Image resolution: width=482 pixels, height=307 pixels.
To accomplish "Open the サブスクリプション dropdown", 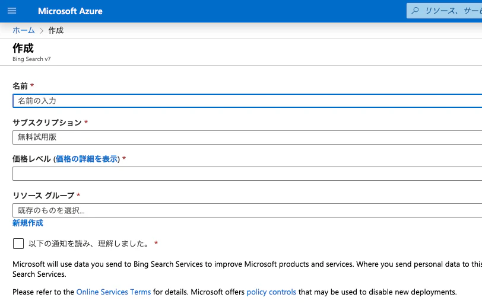I will coord(247,137).
